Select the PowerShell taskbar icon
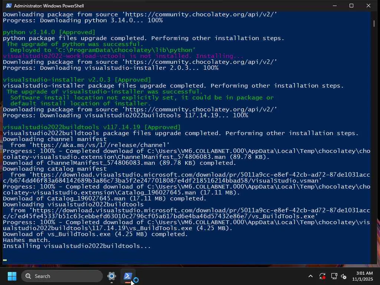The width and height of the screenshot is (380, 285). (x=128, y=276)
